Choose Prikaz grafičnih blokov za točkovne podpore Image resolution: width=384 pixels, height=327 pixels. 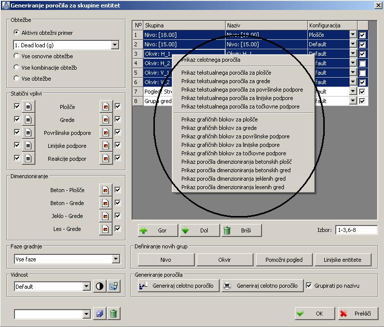[x=244, y=153]
